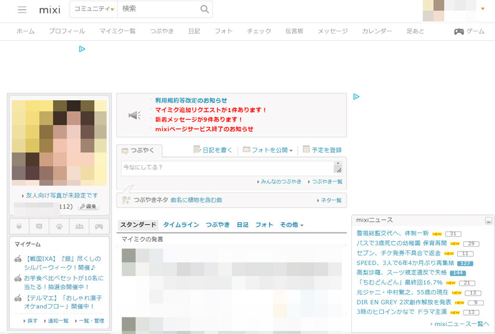
Task: Open news 警視総監交代へ、体制一新
Action: click(392, 233)
